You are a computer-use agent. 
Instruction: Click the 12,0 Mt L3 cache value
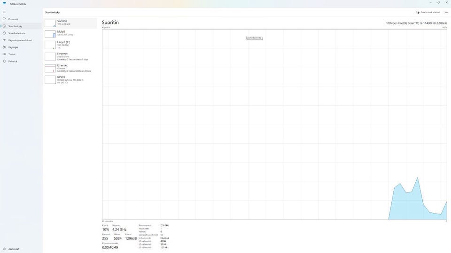[163, 247]
